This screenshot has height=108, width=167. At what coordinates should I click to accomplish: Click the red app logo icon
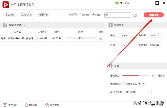click(6, 5)
